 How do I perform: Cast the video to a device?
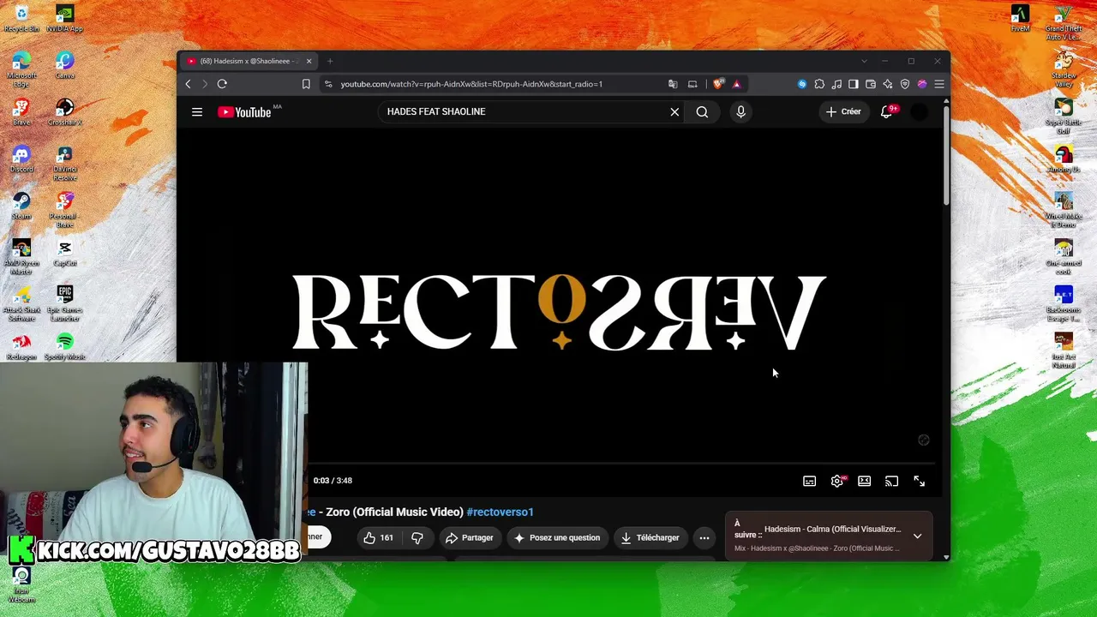[892, 482]
